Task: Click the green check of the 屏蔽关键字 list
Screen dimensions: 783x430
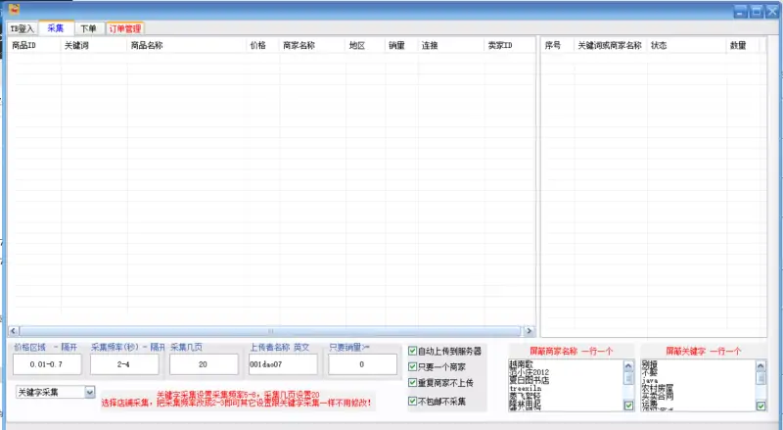Action: (760, 406)
